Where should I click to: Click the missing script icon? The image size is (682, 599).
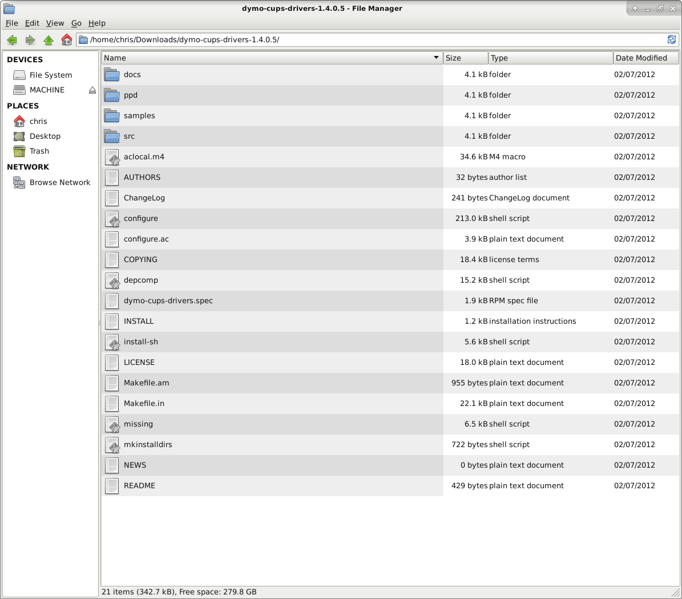pos(112,424)
